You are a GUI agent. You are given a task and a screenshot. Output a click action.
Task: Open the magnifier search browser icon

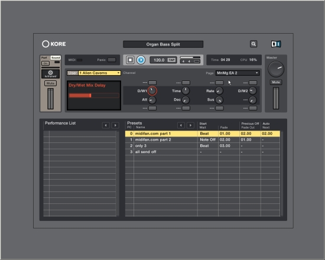pos(253,44)
